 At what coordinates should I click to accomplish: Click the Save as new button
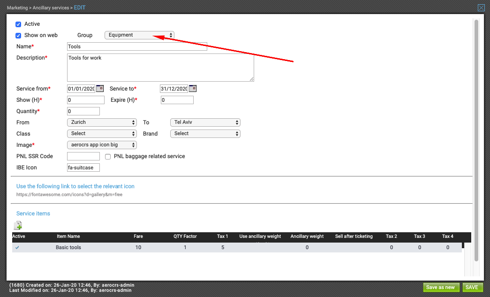click(441, 287)
